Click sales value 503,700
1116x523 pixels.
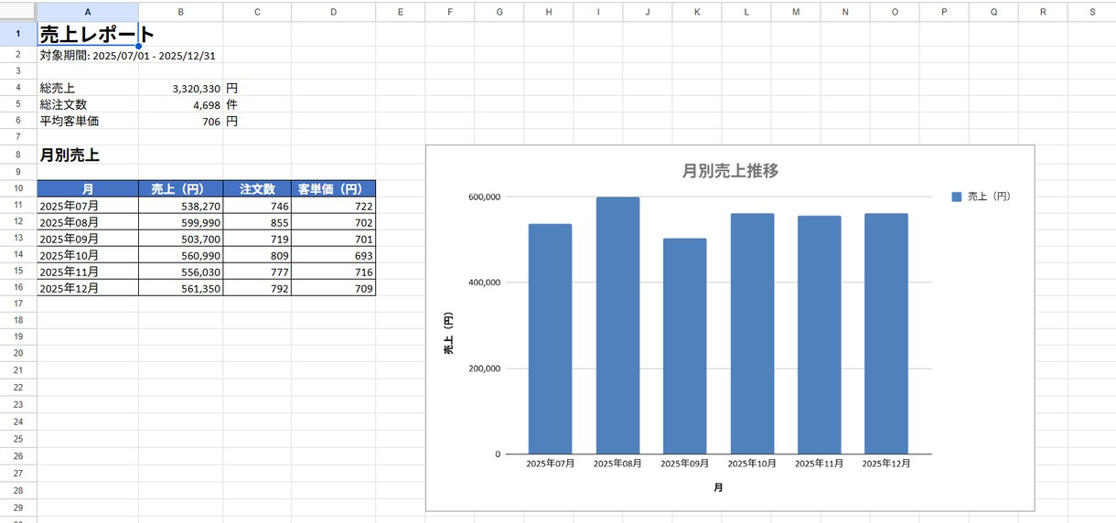click(181, 240)
